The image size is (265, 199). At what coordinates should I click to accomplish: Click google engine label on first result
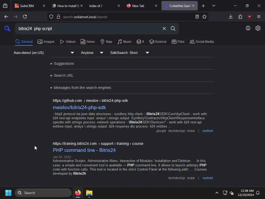coord(161,131)
